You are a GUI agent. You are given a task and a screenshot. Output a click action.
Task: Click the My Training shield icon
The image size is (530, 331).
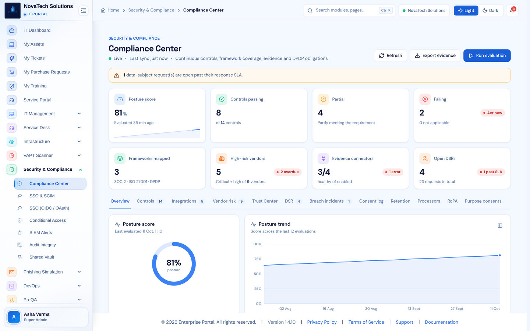pyautogui.click(x=12, y=86)
